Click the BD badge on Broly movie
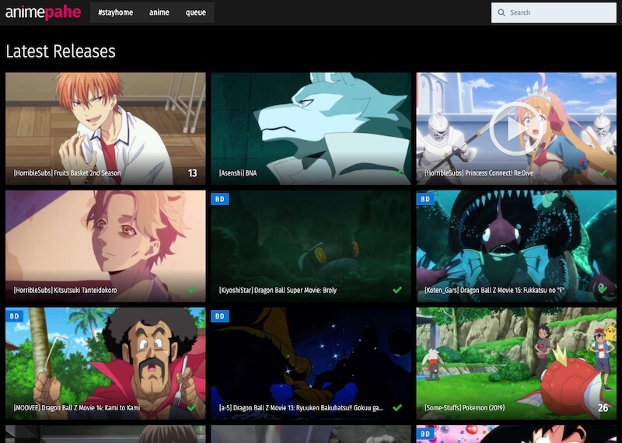This screenshot has width=622, height=443. [220, 199]
